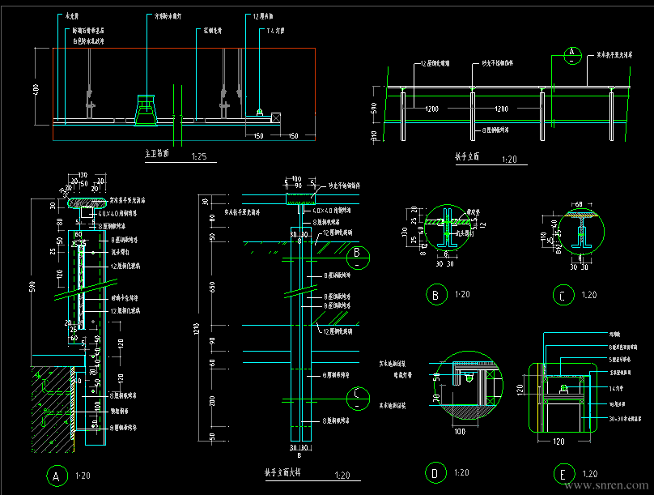Click detail title circle E at the bottom right

tap(564, 474)
